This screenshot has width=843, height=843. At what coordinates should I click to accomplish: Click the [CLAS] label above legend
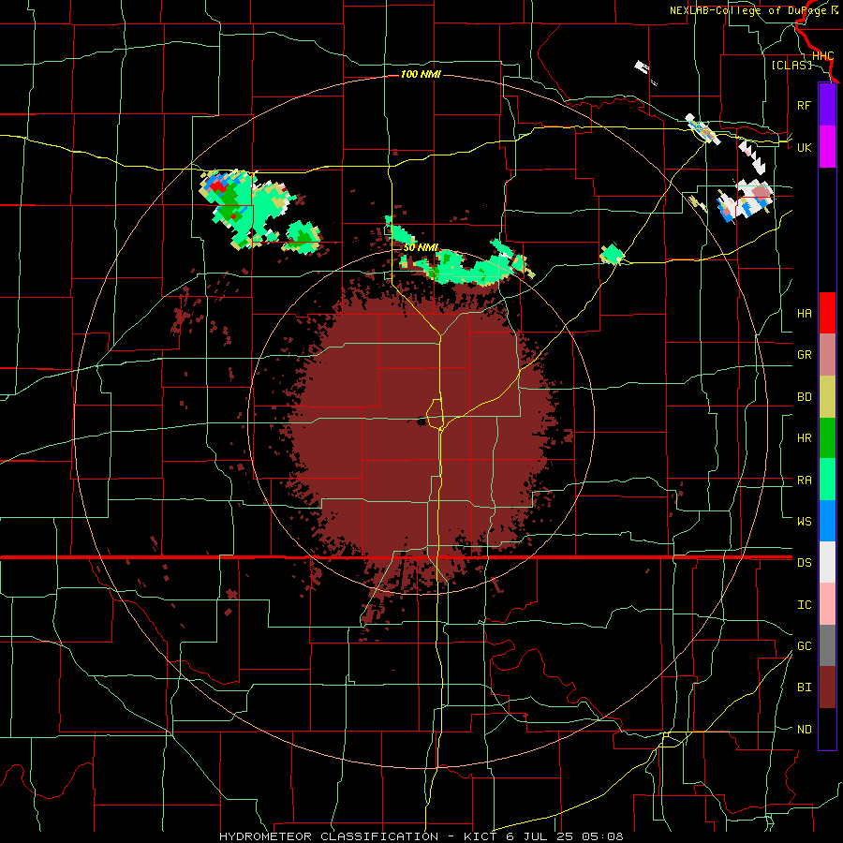click(x=791, y=65)
